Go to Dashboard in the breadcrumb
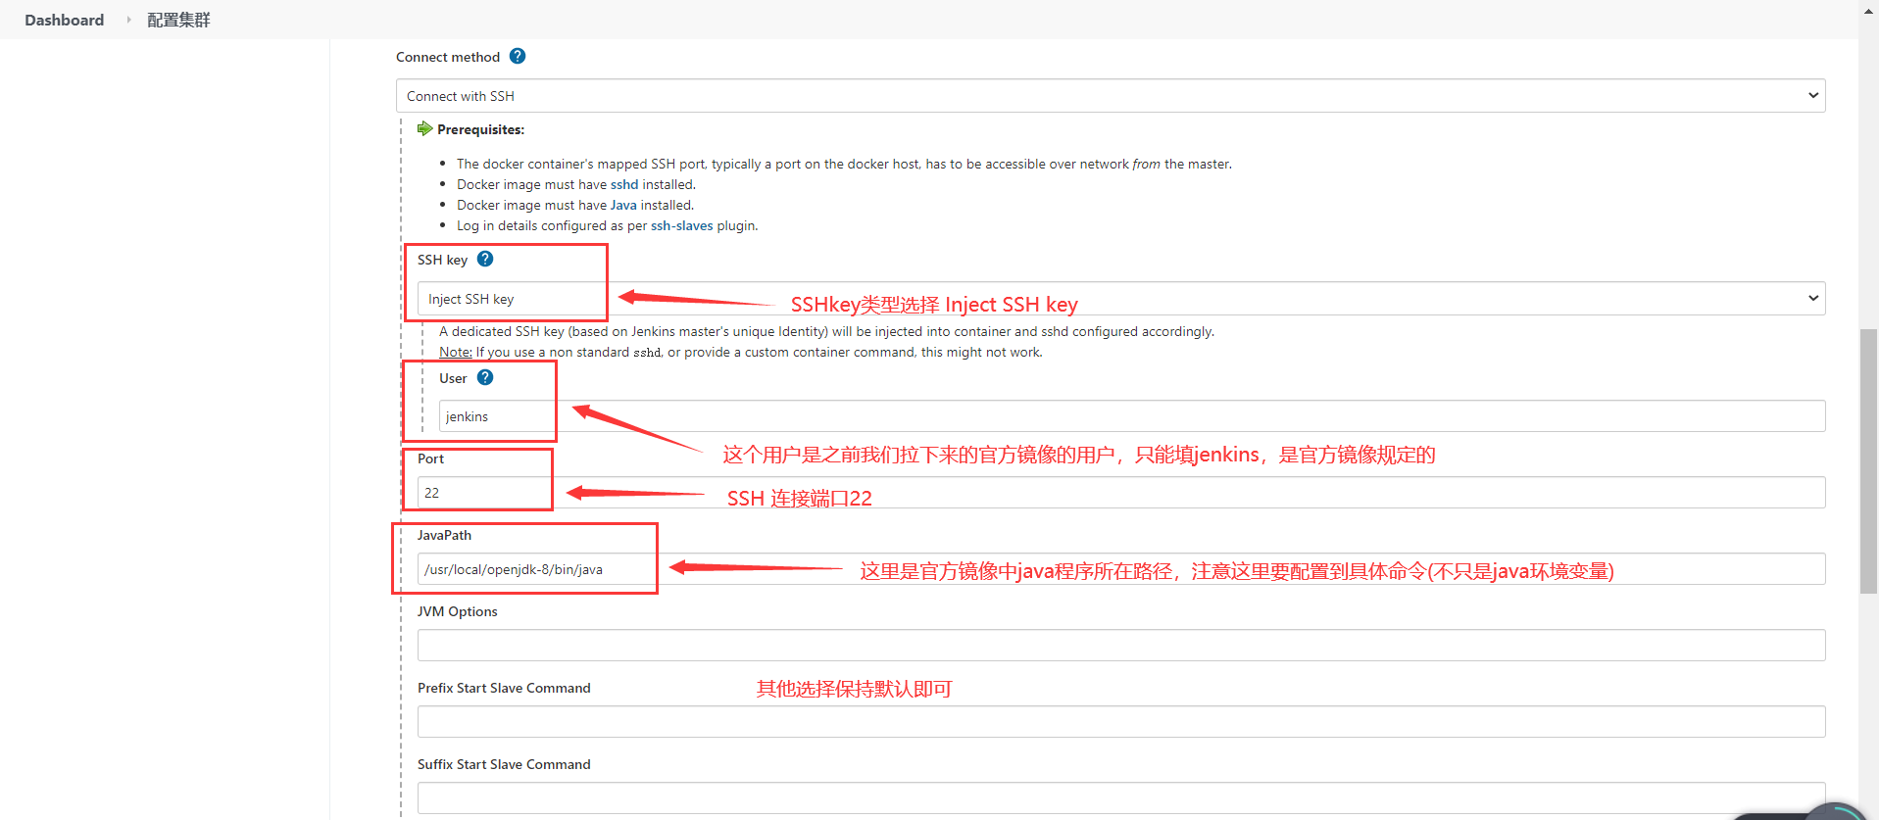This screenshot has height=820, width=1879. (x=64, y=20)
